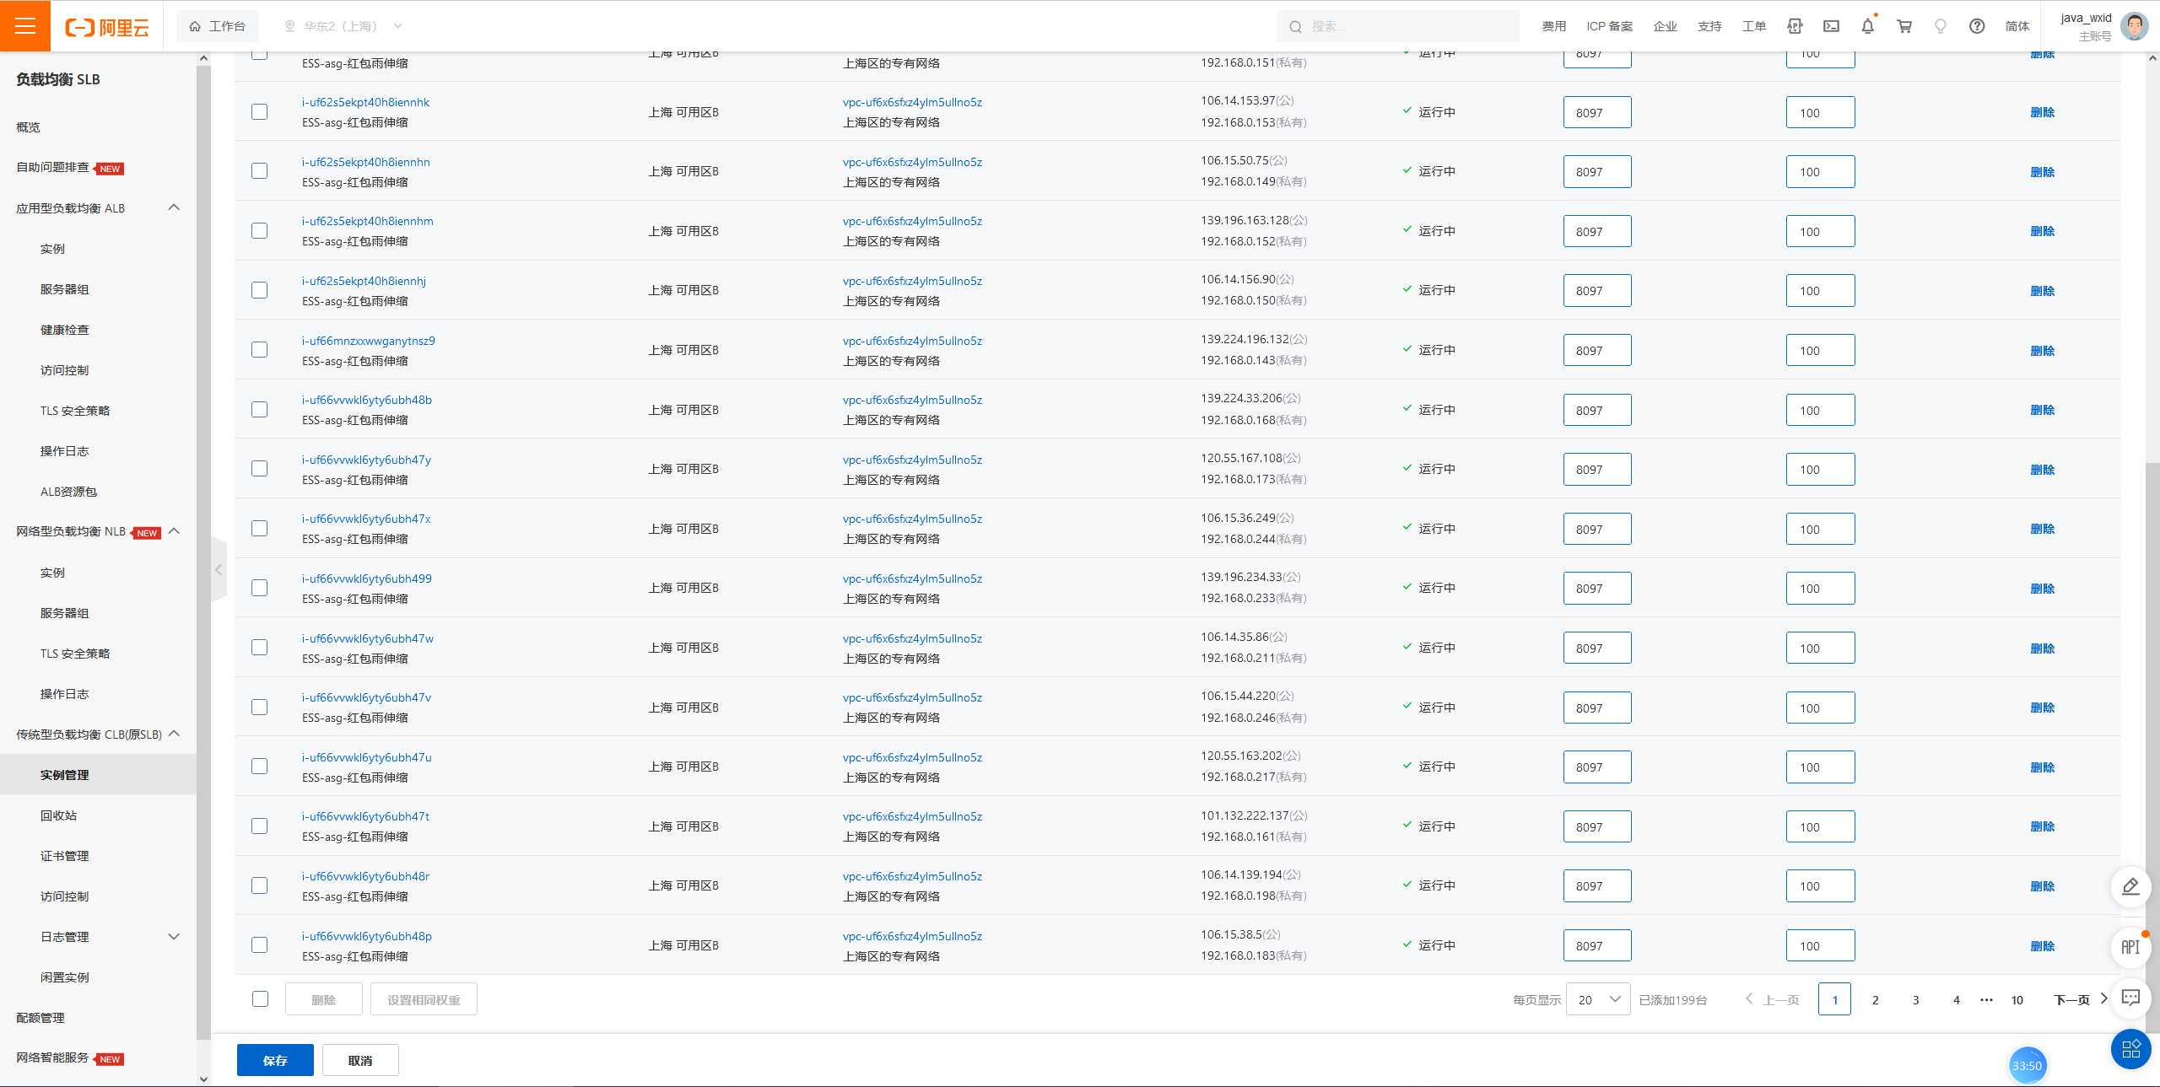This screenshot has width=2160, height=1087.
Task: Toggle the select-all checkbox near bottom
Action: point(260,999)
